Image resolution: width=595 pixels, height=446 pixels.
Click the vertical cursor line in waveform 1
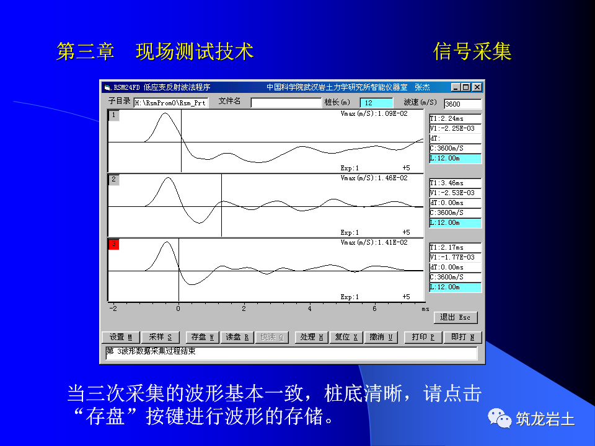[x=182, y=141]
